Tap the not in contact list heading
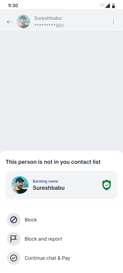The height and width of the screenshot is (273, 123). [53, 162]
